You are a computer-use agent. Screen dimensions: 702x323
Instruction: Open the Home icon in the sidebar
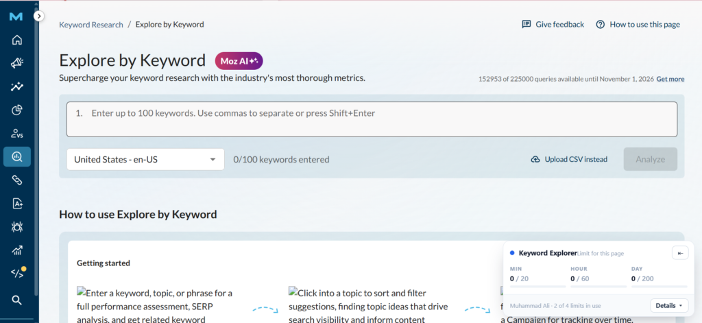click(x=17, y=40)
